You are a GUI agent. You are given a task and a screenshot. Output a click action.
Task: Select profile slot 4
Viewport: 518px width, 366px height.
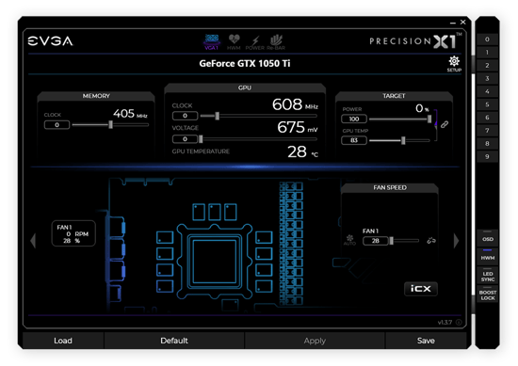[487, 91]
